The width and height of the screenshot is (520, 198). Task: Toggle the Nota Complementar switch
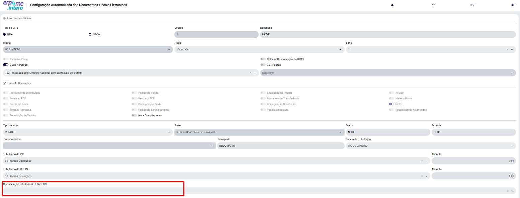tap(134, 115)
